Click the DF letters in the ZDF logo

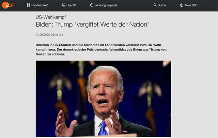coord(11,5)
